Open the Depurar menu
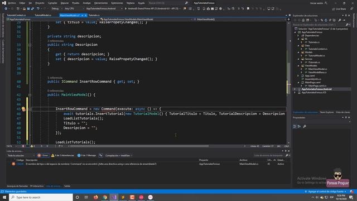This screenshot has width=357, height=201. [x=65, y=3]
